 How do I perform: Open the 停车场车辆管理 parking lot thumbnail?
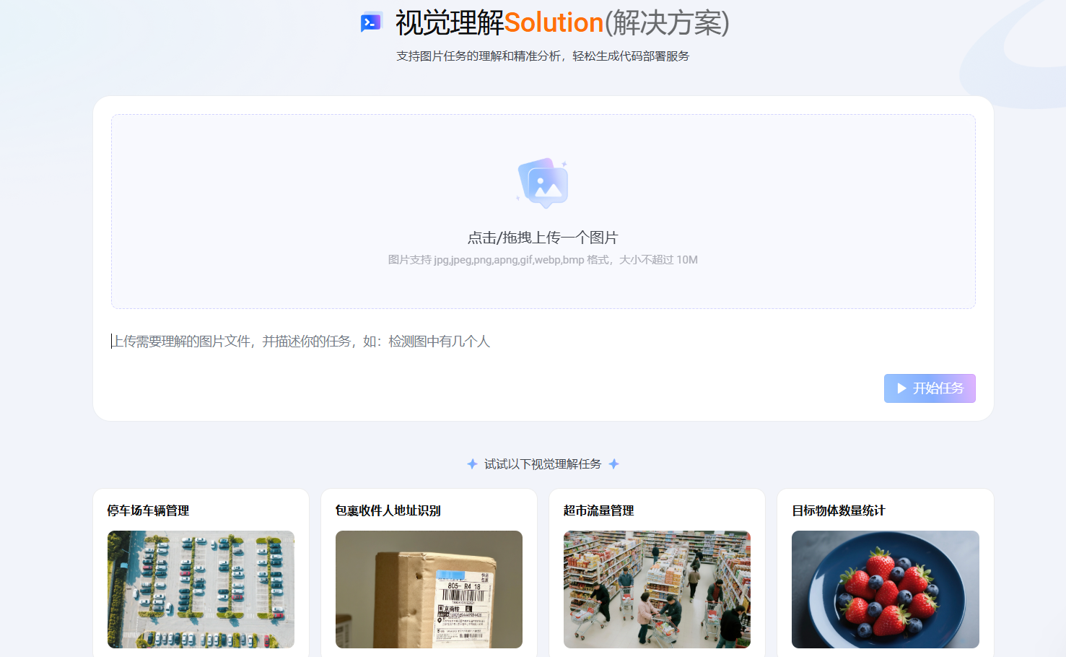[x=201, y=589]
